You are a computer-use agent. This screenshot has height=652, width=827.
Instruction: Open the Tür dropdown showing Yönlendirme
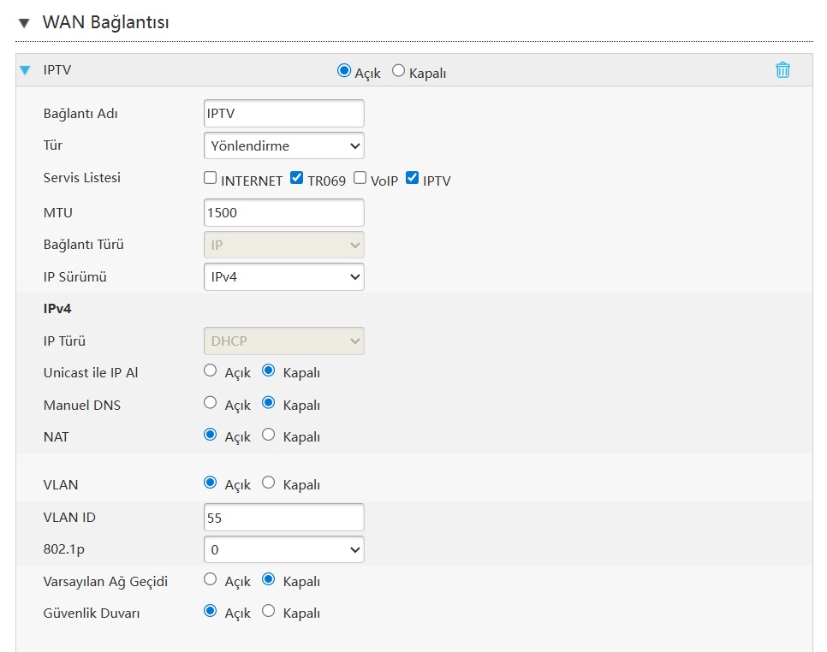pyautogui.click(x=283, y=145)
